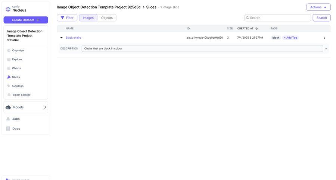Open the Overview page
The image size is (336, 180).
pyautogui.click(x=18, y=50)
